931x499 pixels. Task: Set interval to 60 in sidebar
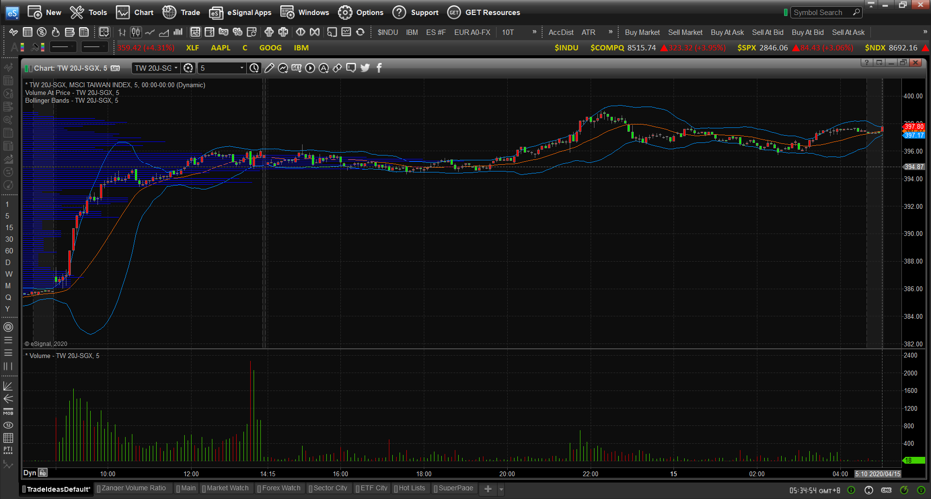click(9, 251)
